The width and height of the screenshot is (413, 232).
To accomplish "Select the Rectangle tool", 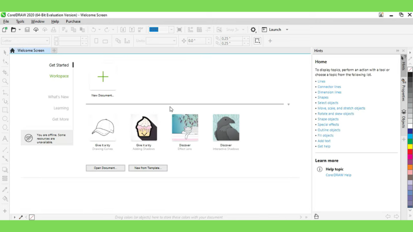I will click(5, 110).
